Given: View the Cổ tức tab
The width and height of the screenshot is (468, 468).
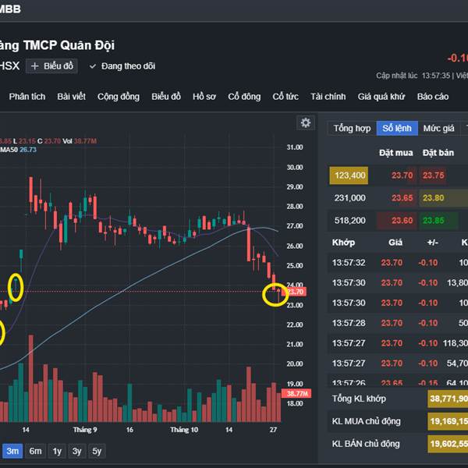Looking at the screenshot, I should [286, 97].
